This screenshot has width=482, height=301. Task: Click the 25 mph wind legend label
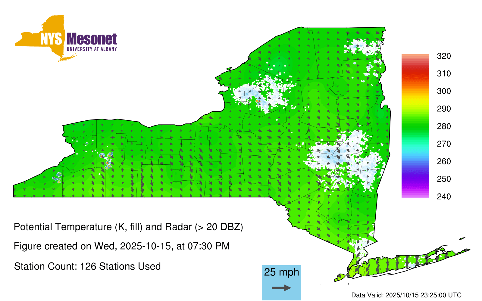[x=281, y=272]
